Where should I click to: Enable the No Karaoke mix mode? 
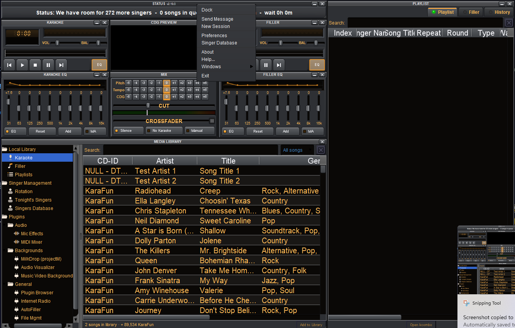pos(164,131)
